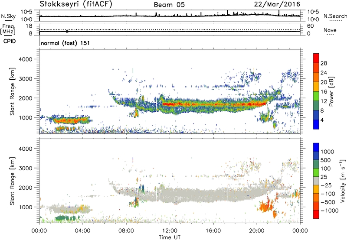Click the 'Time UT' axis label
This screenshot has height=240, width=347.
170,237
